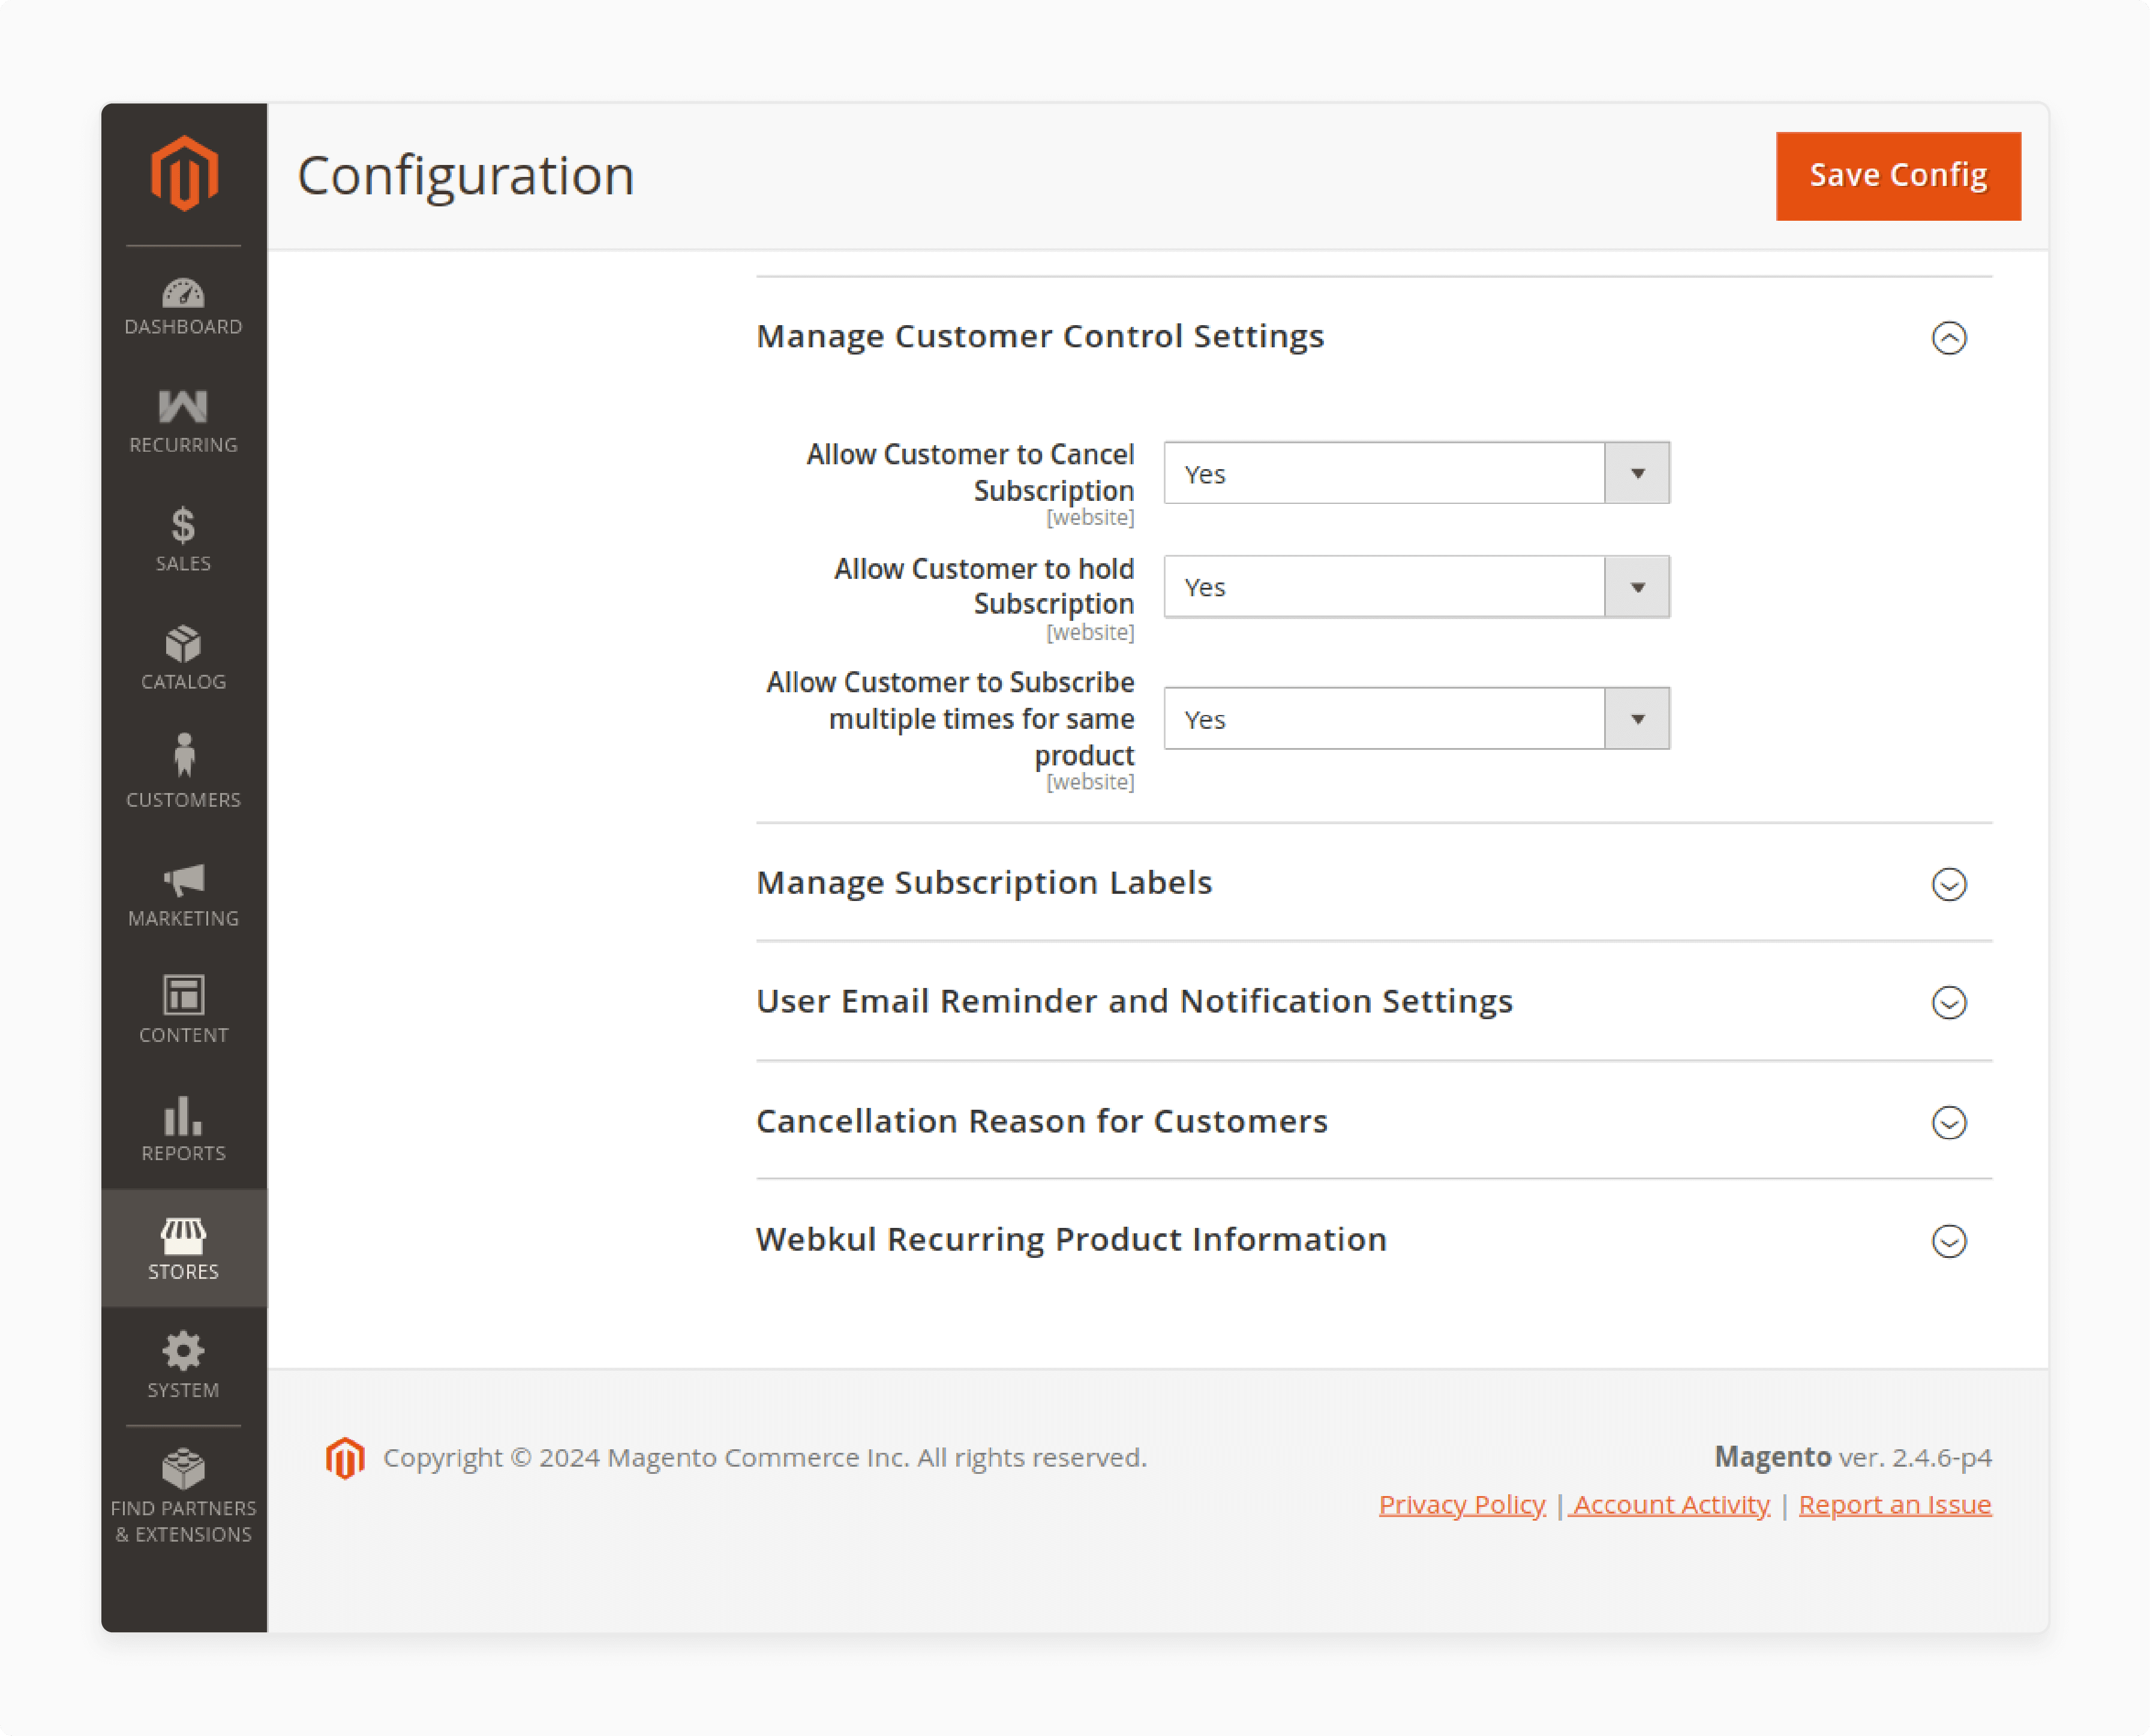Click Allow Customer to hold Subscription label

coord(984,587)
